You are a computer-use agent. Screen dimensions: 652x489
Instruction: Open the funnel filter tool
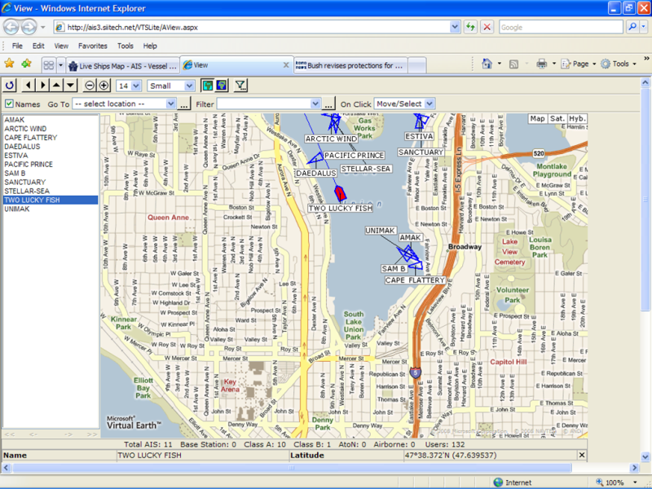[x=240, y=86]
